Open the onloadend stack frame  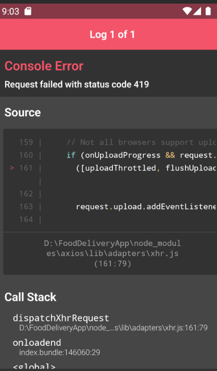(x=37, y=343)
